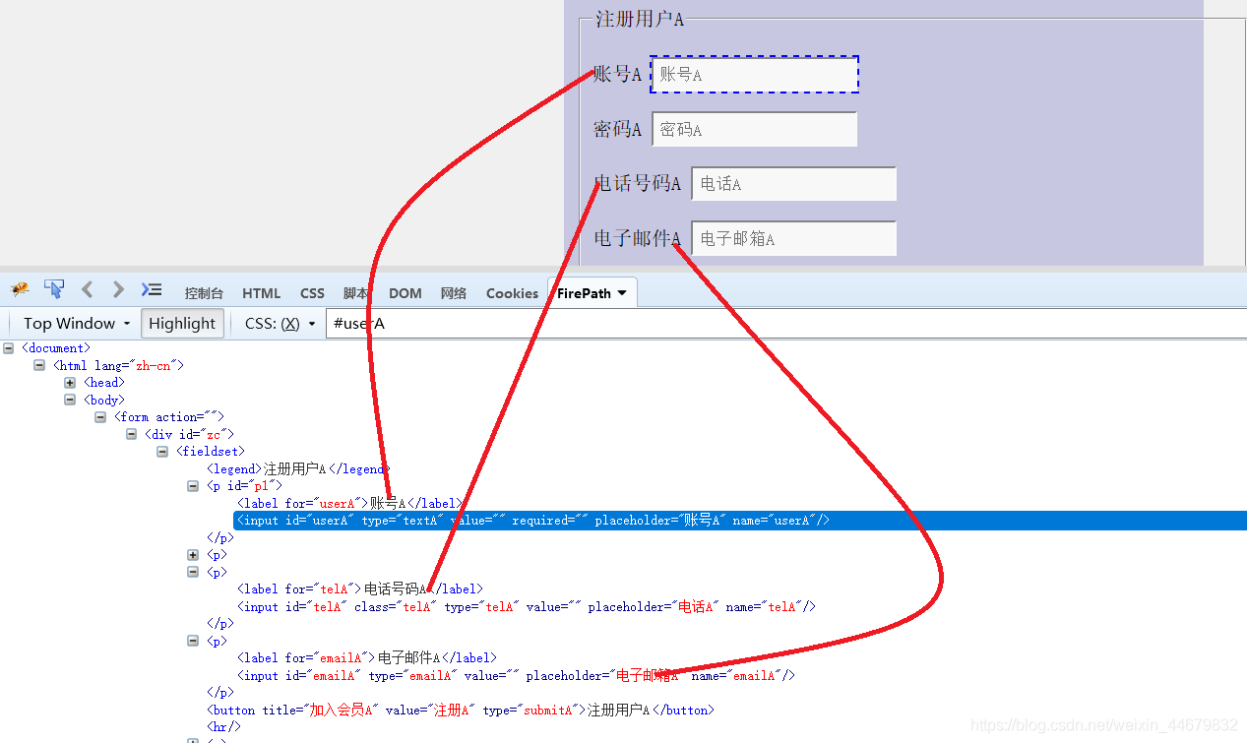Go forward with the right arrow icon
Image resolution: width=1247 pixels, height=743 pixels.
(x=118, y=289)
